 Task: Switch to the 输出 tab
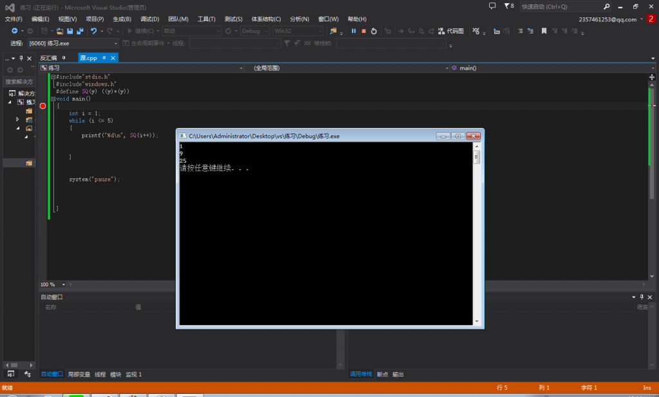tap(398, 374)
